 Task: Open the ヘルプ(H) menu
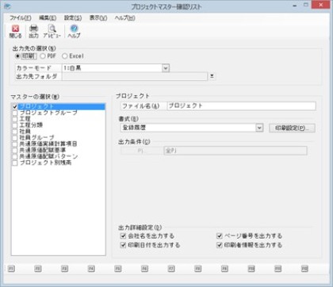pyautogui.click(x=125, y=18)
